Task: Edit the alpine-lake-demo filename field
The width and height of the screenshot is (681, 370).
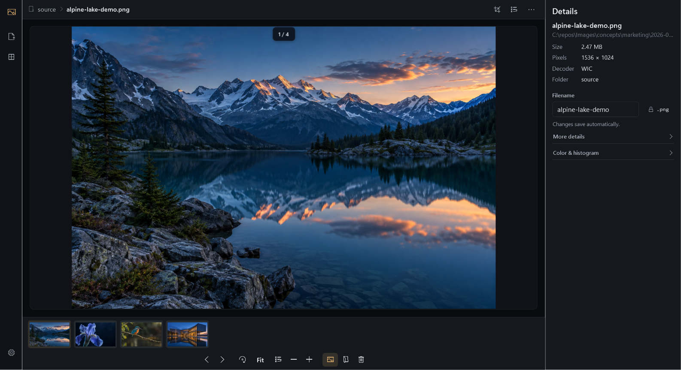Action: click(595, 109)
